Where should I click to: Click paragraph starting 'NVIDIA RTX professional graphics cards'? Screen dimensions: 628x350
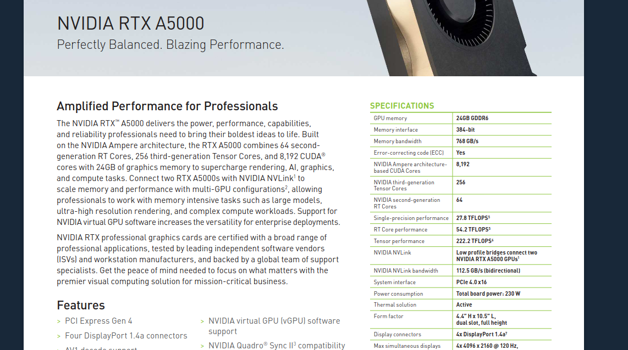pyautogui.click(x=197, y=259)
